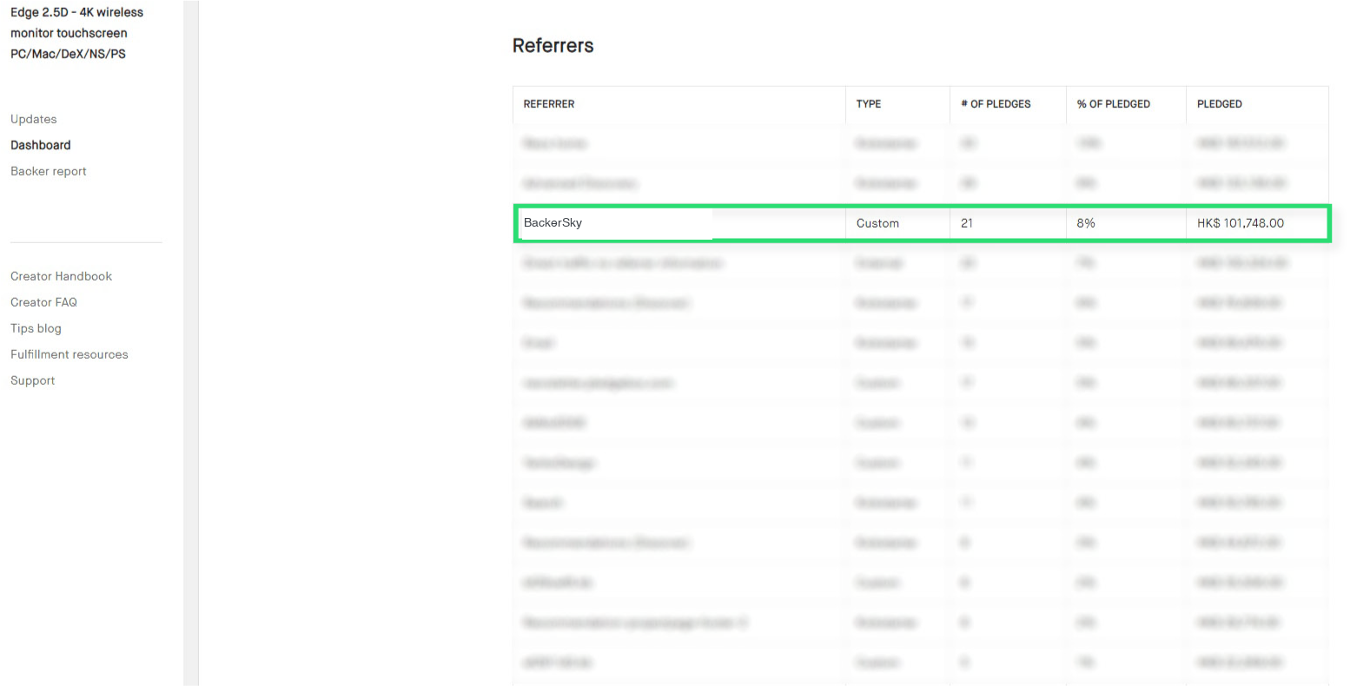Open the Backer report page

click(49, 171)
